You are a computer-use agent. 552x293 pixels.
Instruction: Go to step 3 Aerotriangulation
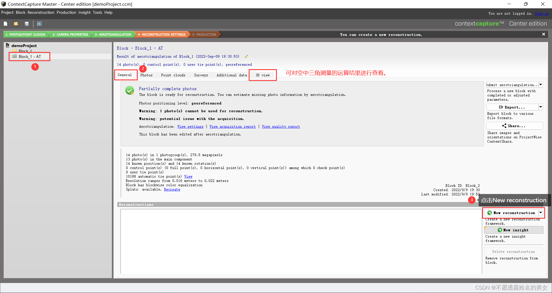click(x=113, y=34)
